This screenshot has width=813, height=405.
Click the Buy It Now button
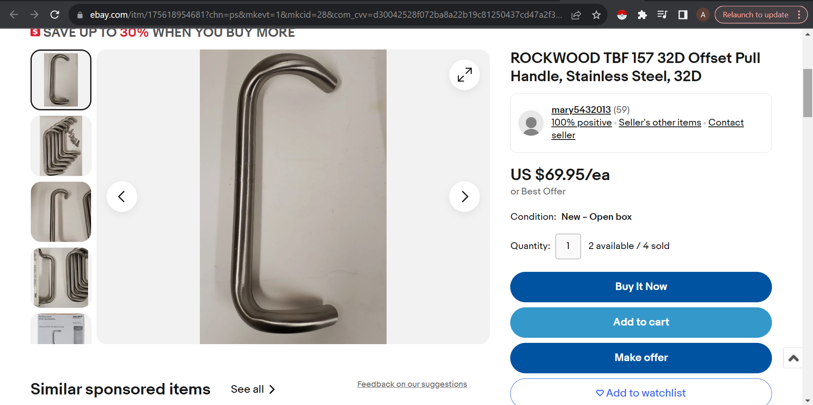pos(641,287)
